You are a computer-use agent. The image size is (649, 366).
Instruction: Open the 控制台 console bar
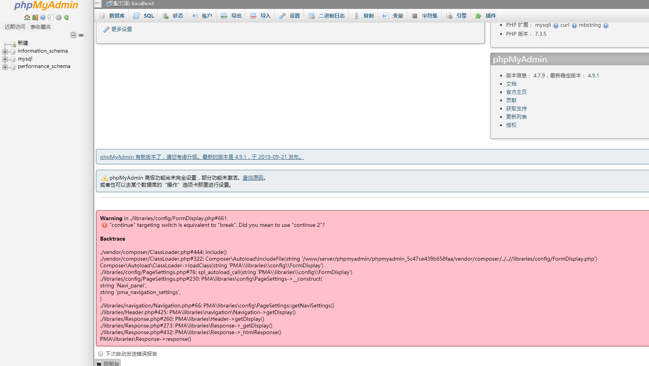[108, 363]
